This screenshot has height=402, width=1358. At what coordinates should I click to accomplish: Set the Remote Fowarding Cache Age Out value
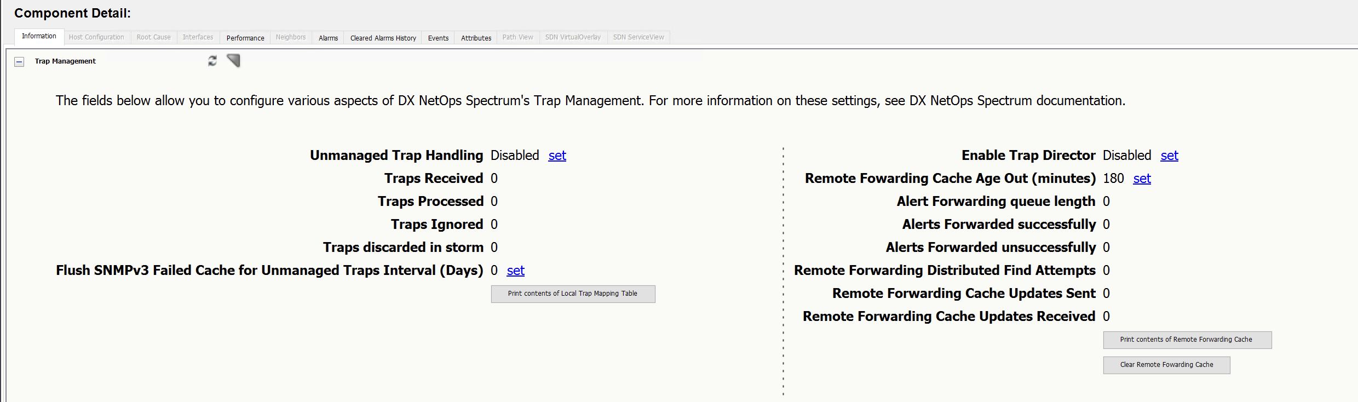1142,179
